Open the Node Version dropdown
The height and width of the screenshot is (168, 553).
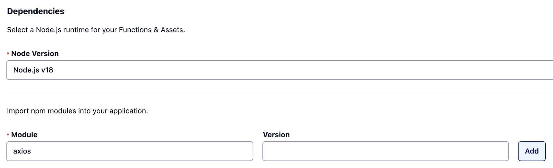280,70
